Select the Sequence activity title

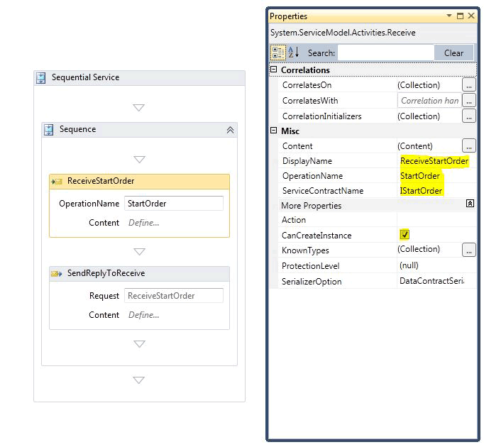[x=78, y=129]
